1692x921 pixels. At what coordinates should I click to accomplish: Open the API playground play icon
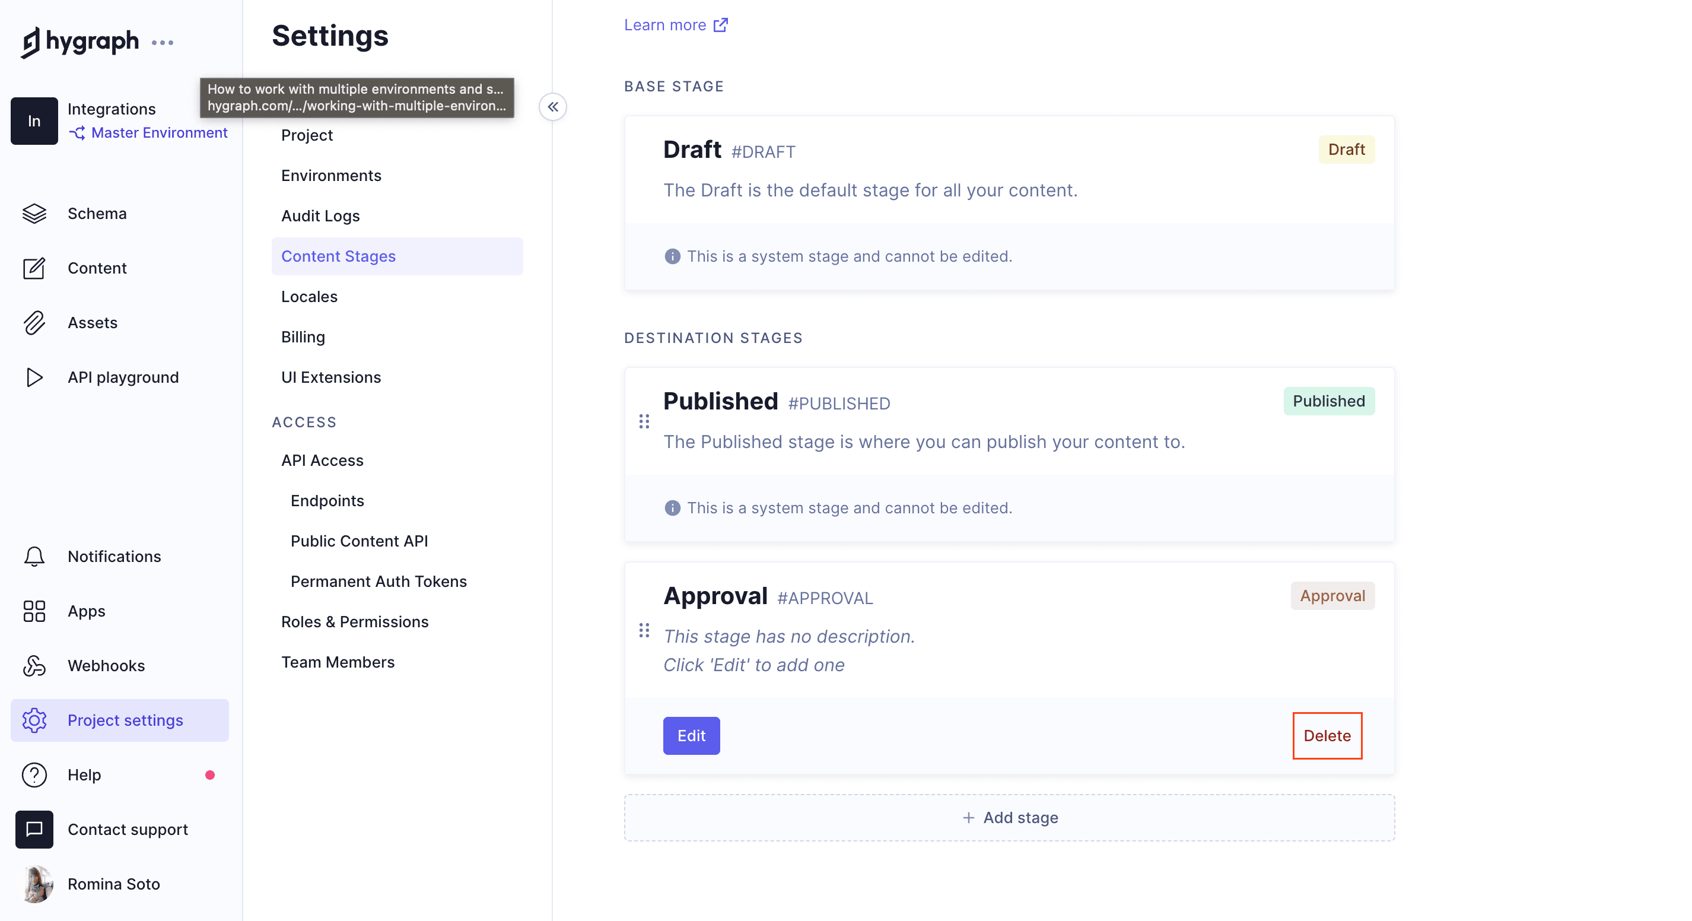(34, 377)
